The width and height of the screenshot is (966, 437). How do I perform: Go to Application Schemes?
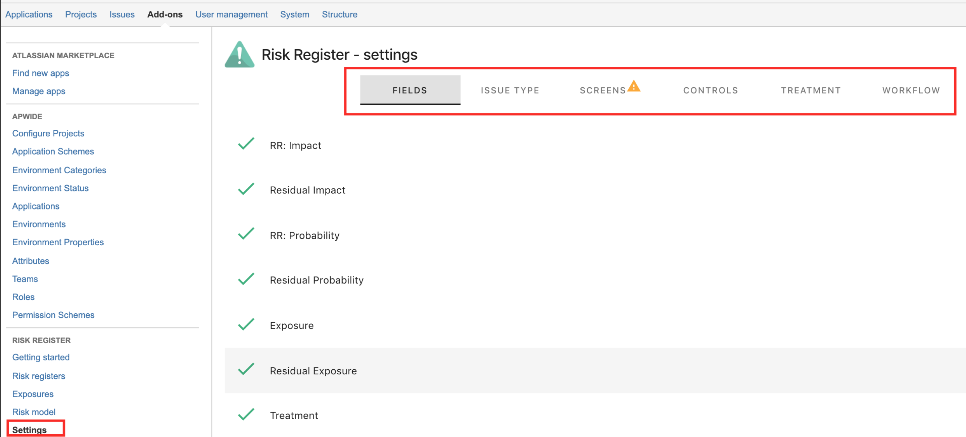pos(53,151)
